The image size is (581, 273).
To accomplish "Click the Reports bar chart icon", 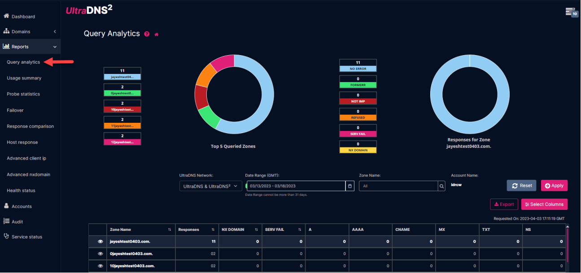I will (6, 46).
